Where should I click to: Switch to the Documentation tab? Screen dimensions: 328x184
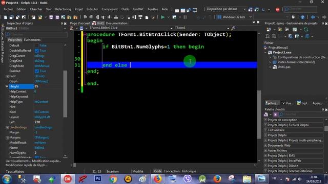pos(116,23)
